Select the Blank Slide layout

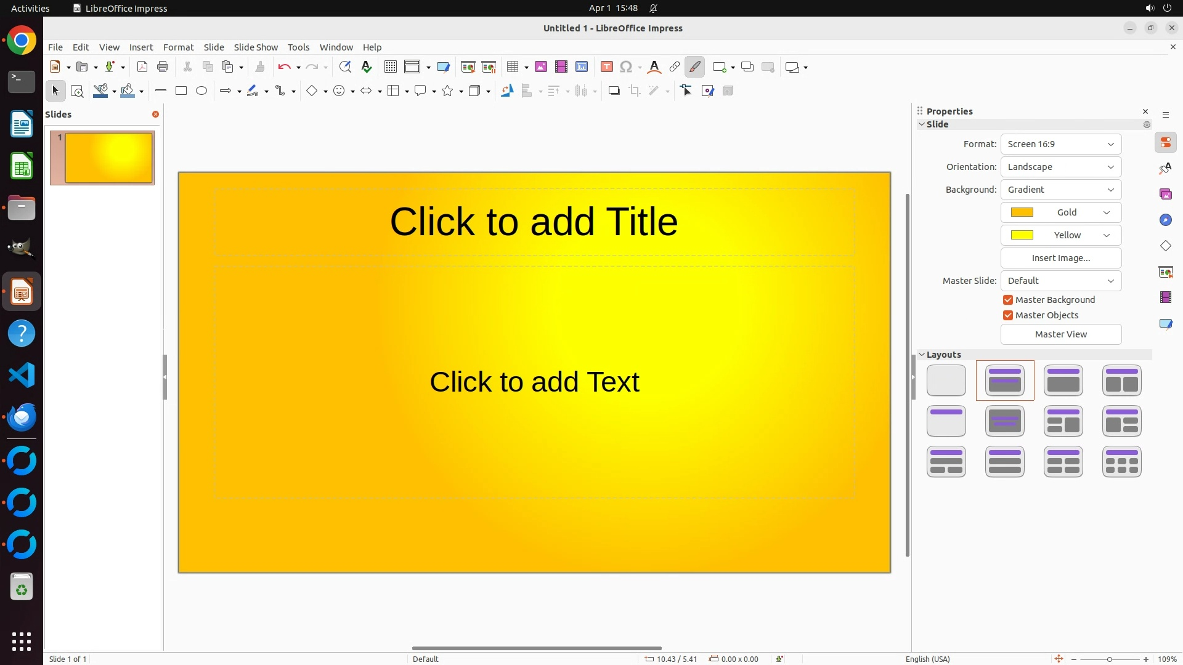point(946,381)
